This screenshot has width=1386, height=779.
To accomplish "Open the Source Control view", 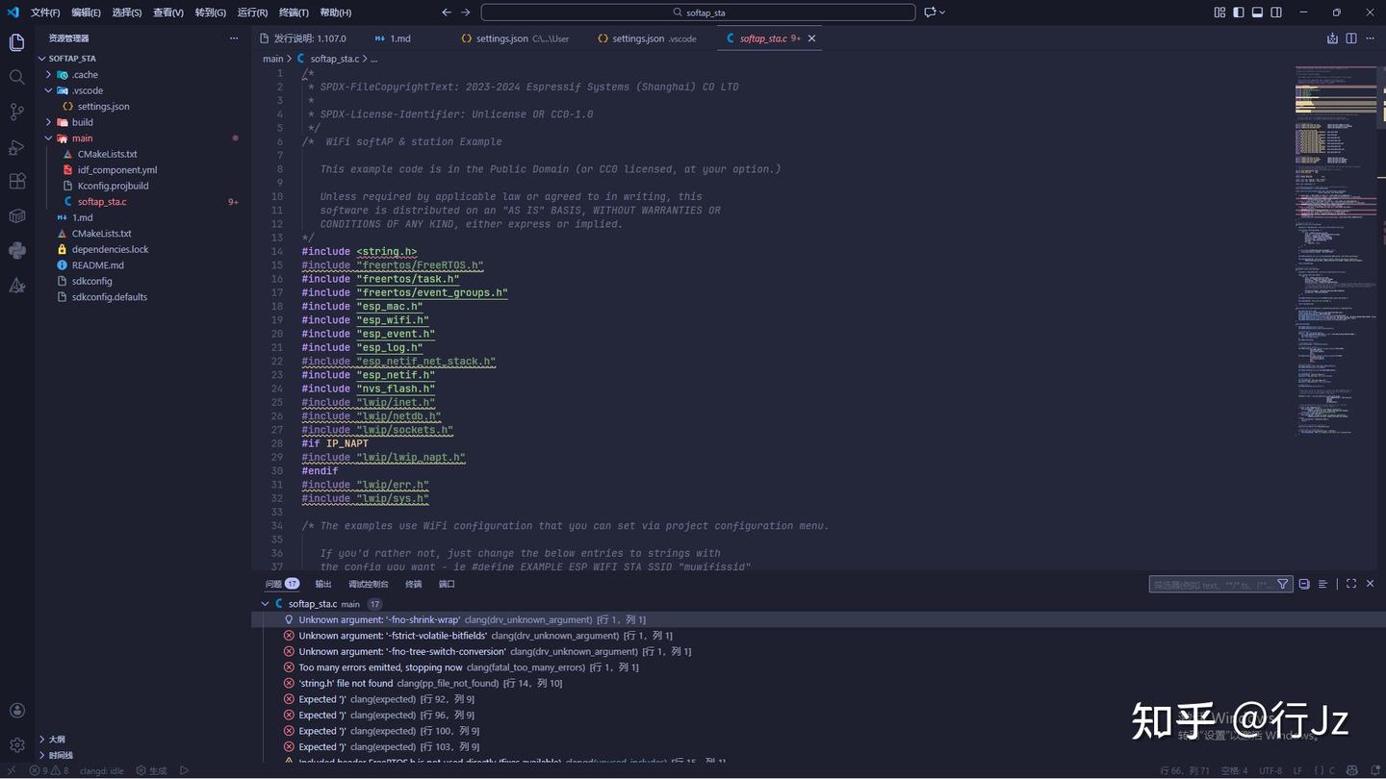I will [x=16, y=112].
